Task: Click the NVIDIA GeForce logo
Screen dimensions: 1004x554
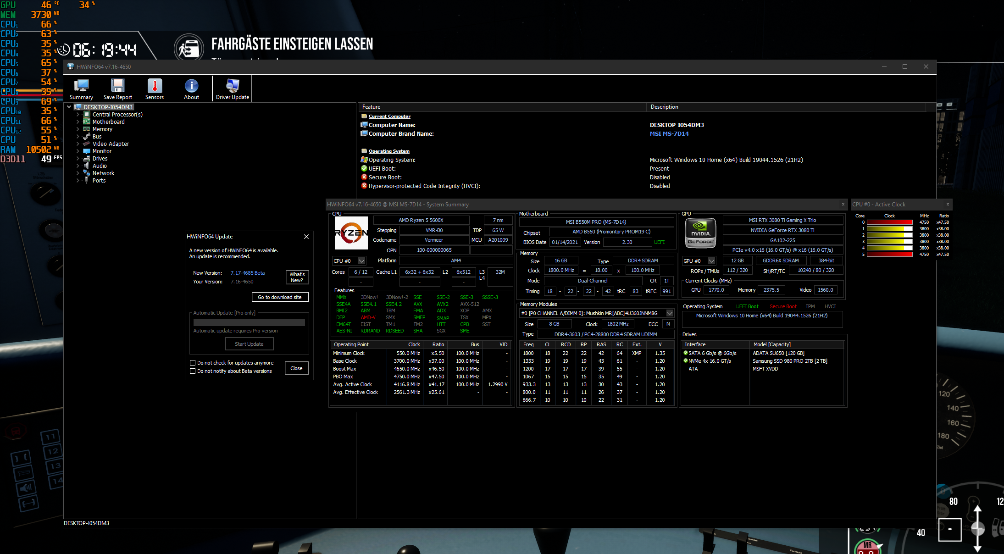Action: 700,233
